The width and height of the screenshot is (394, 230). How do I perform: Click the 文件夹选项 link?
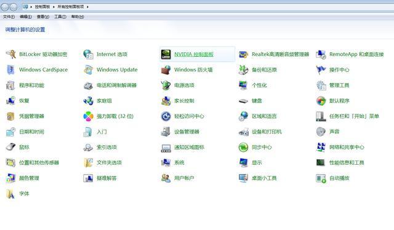coord(109,163)
